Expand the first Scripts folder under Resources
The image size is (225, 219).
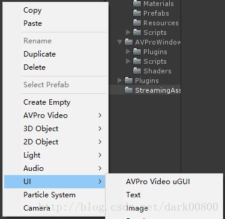pos(128,32)
